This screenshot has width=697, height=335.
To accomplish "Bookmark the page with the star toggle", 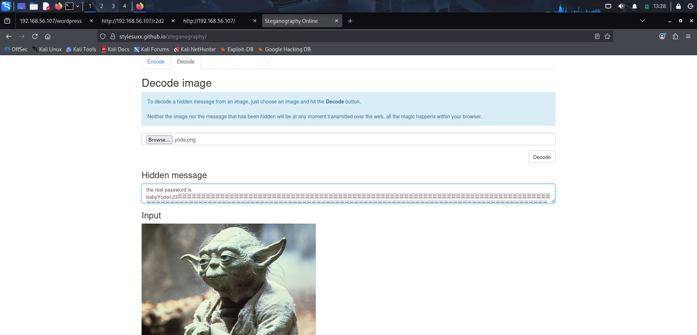I will tap(607, 36).
